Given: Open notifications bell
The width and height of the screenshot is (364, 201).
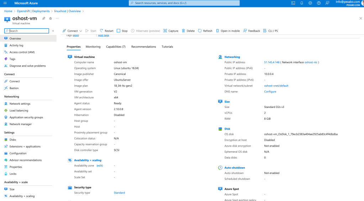Looking at the screenshot, I should click(301, 3).
